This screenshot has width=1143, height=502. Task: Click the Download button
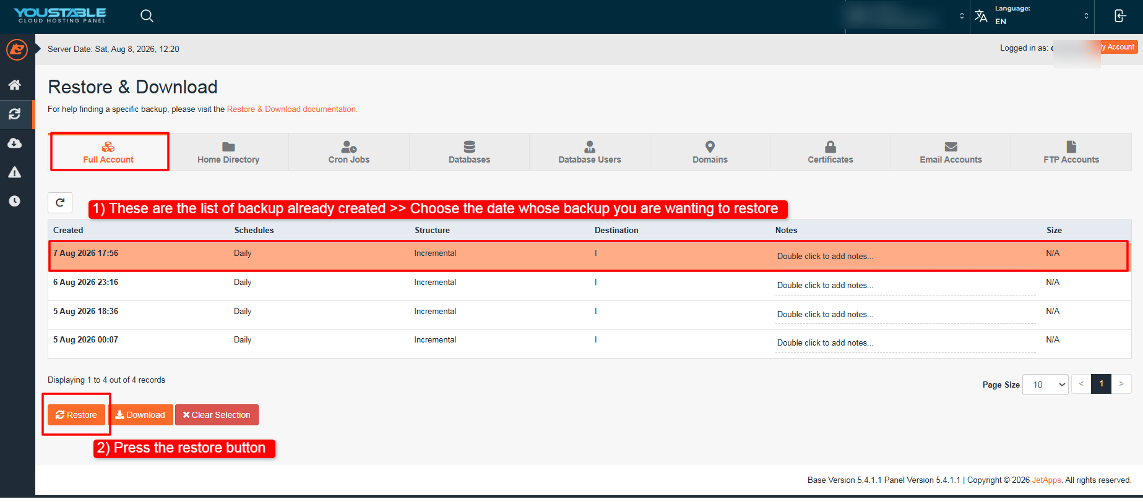click(140, 415)
